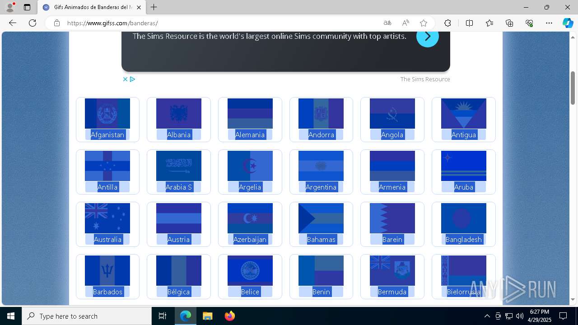Image resolution: width=578 pixels, height=325 pixels.
Task: Open Collections panel
Action: coord(509,23)
